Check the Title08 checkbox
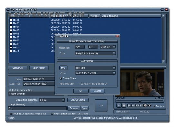 coord(11,40)
